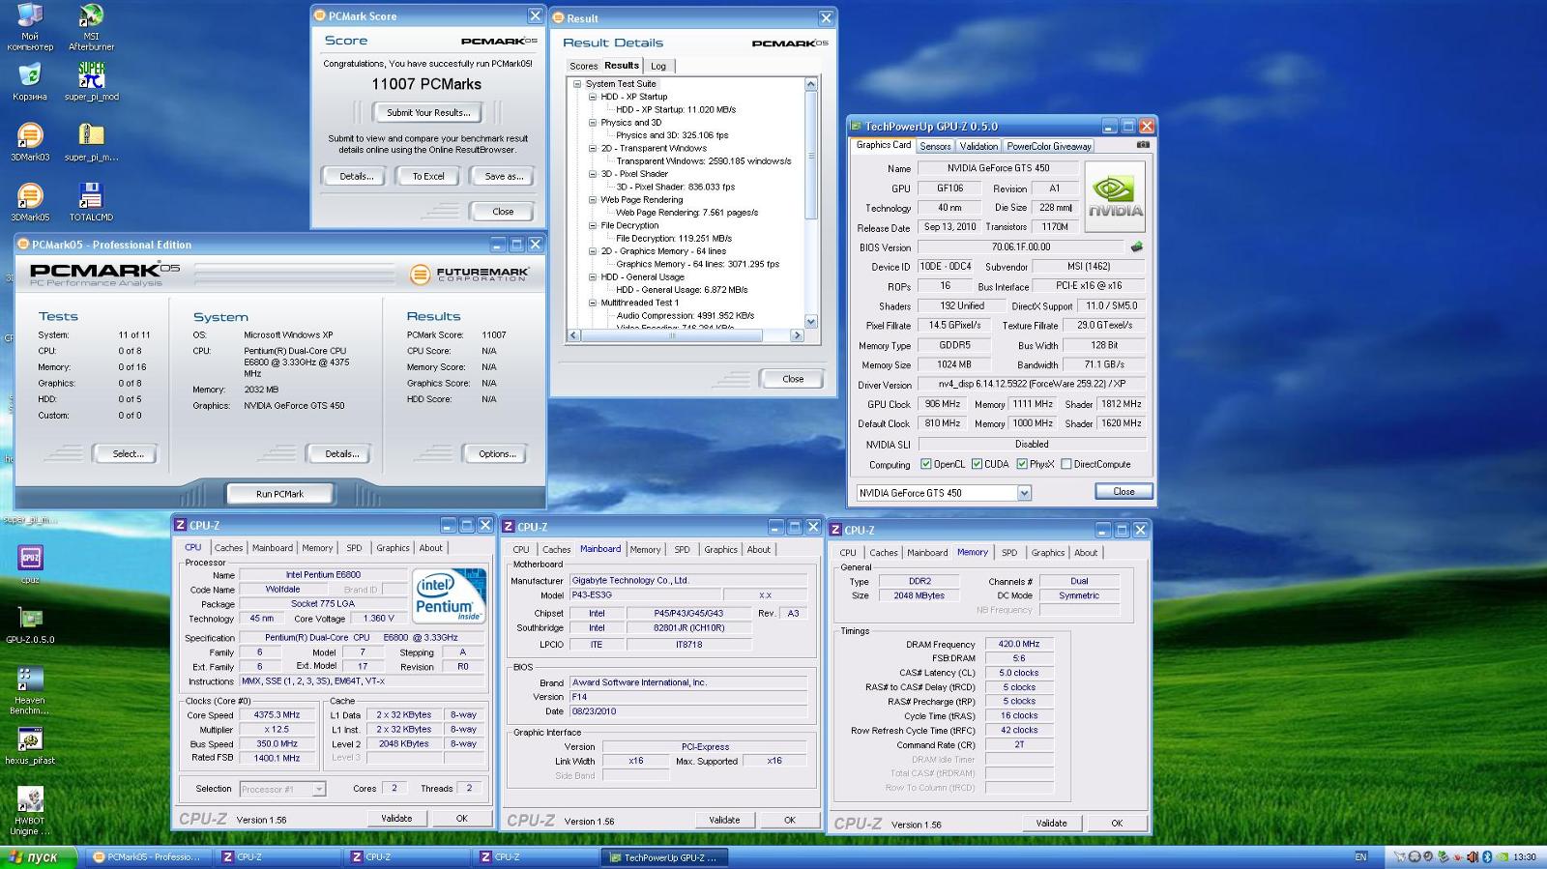
Task: Click the GPU-Z screenshot camera icon
Action: [x=1143, y=145]
